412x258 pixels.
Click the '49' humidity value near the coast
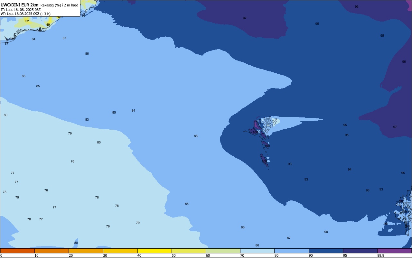coord(48,25)
